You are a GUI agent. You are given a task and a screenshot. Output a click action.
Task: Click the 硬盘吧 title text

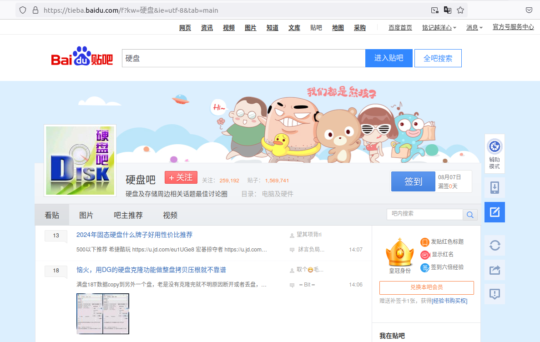pyautogui.click(x=141, y=180)
